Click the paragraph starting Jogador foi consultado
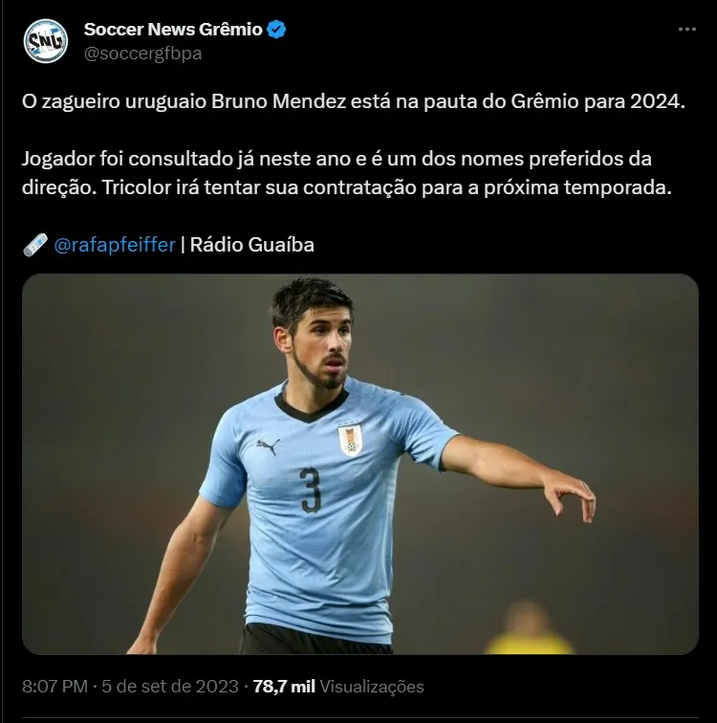 pos(347,173)
